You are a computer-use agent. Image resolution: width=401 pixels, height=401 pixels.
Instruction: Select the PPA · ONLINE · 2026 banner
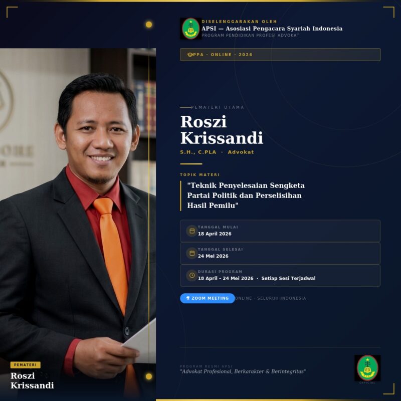point(280,55)
